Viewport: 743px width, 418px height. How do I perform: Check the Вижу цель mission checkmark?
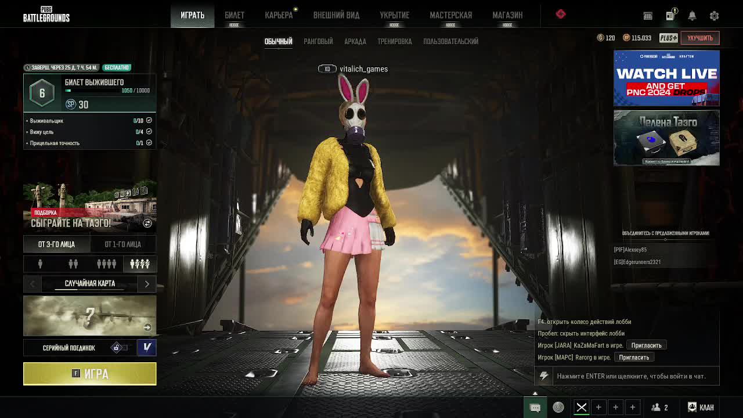point(149,132)
